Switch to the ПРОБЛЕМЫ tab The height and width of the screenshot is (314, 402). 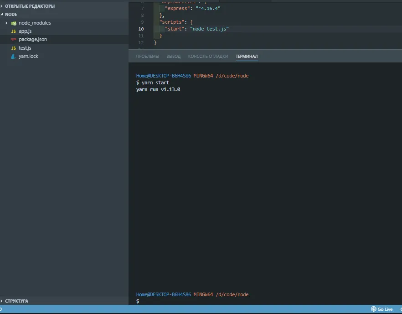pos(147,56)
